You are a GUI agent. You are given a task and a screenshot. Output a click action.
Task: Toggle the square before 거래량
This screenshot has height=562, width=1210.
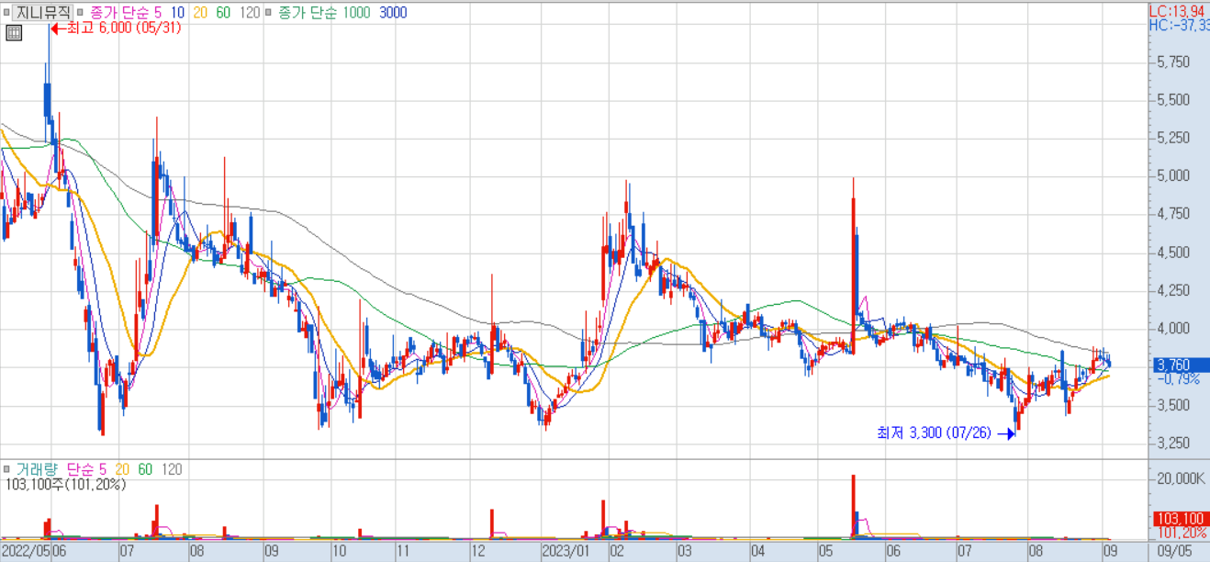pos(6,469)
